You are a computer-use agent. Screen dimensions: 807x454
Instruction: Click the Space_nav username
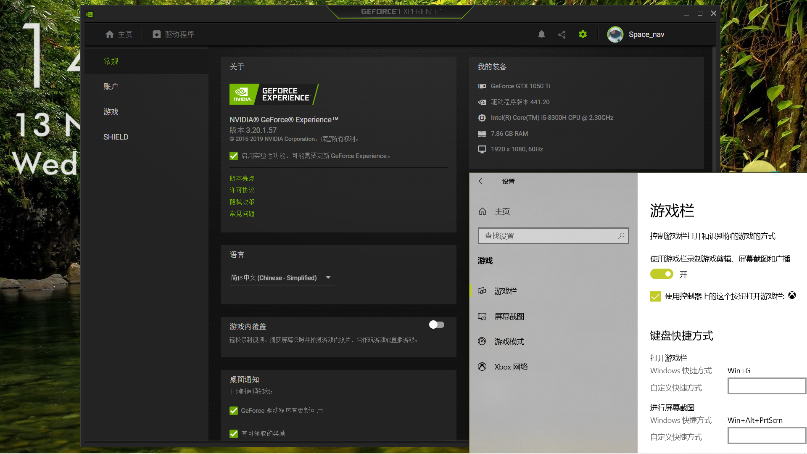646,34
